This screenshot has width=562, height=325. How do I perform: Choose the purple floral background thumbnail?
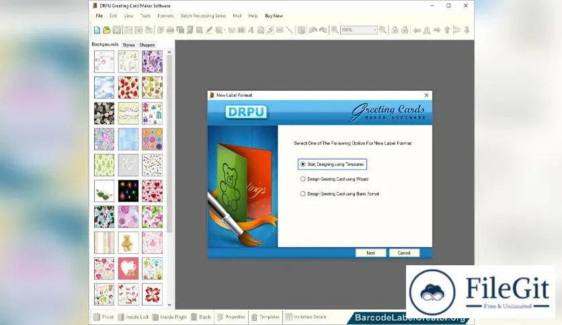point(152,62)
